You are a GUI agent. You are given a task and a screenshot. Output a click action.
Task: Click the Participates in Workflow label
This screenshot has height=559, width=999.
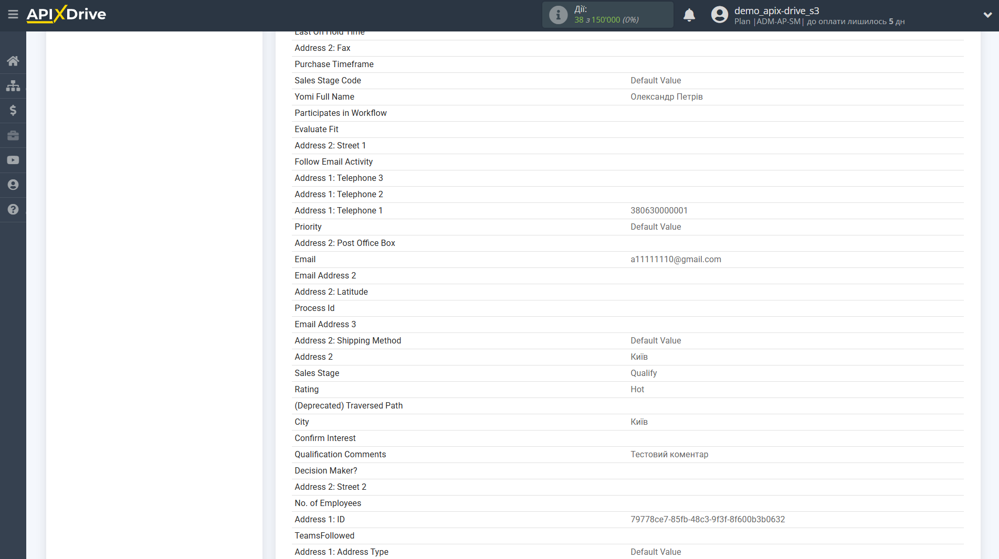point(340,113)
